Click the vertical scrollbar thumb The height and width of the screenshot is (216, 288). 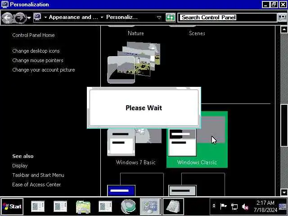click(284, 126)
